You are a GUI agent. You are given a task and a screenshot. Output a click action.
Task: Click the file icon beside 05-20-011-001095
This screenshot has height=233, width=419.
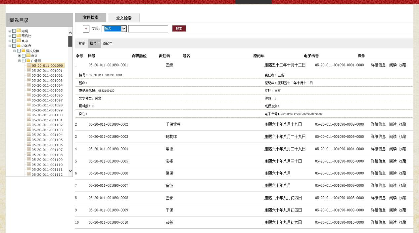(29, 90)
